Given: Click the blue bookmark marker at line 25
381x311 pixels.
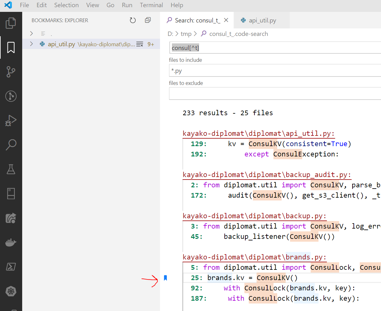Looking at the screenshot, I should tap(166, 278).
